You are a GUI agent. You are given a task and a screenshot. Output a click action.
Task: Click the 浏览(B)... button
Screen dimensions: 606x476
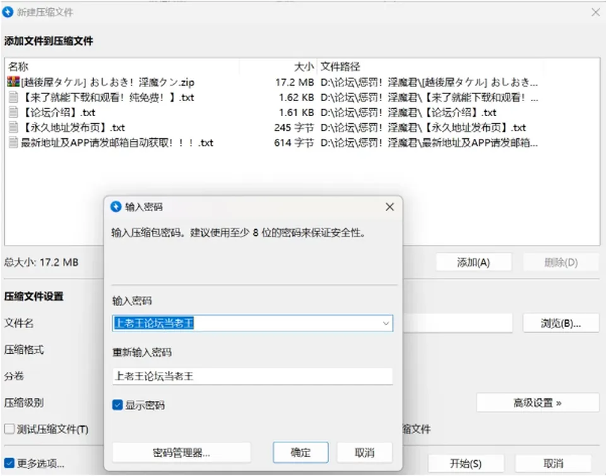tap(561, 323)
